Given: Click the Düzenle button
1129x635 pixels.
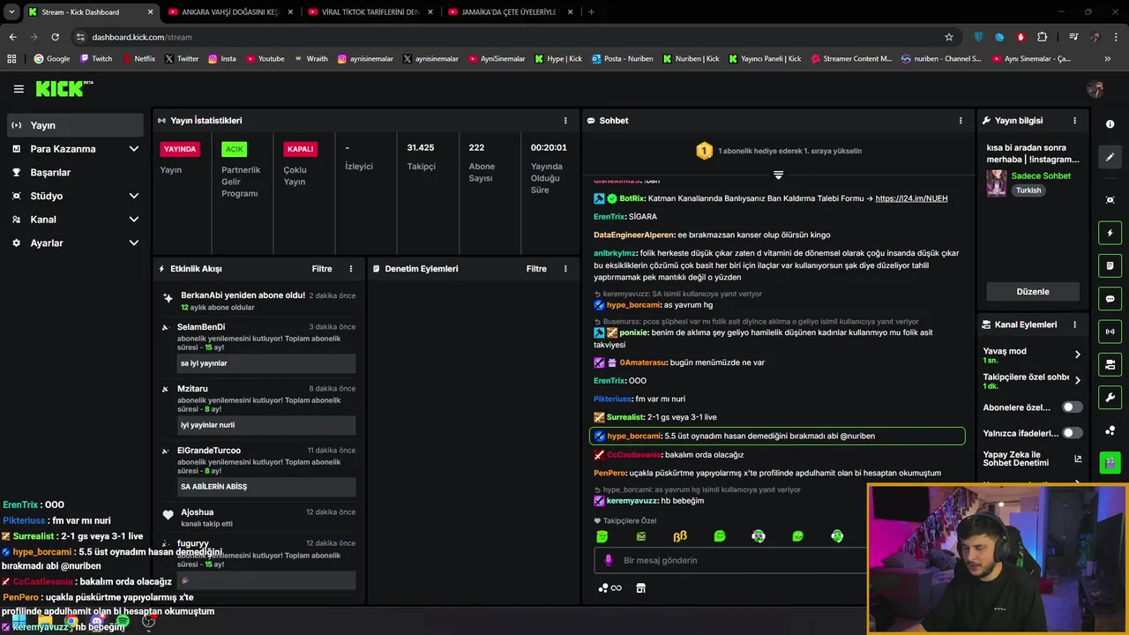Looking at the screenshot, I should 1032,291.
